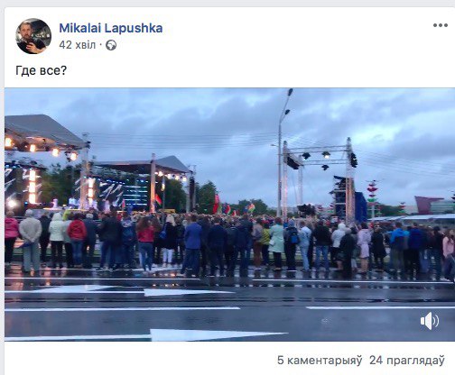Screen dimensions: 455x375
Task: Mute the video using the speaker icon
Action: pyautogui.click(x=430, y=321)
